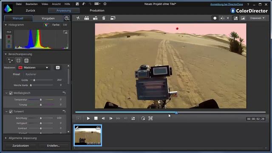Switch histogram to Farbe mode

click(x=56, y=25)
